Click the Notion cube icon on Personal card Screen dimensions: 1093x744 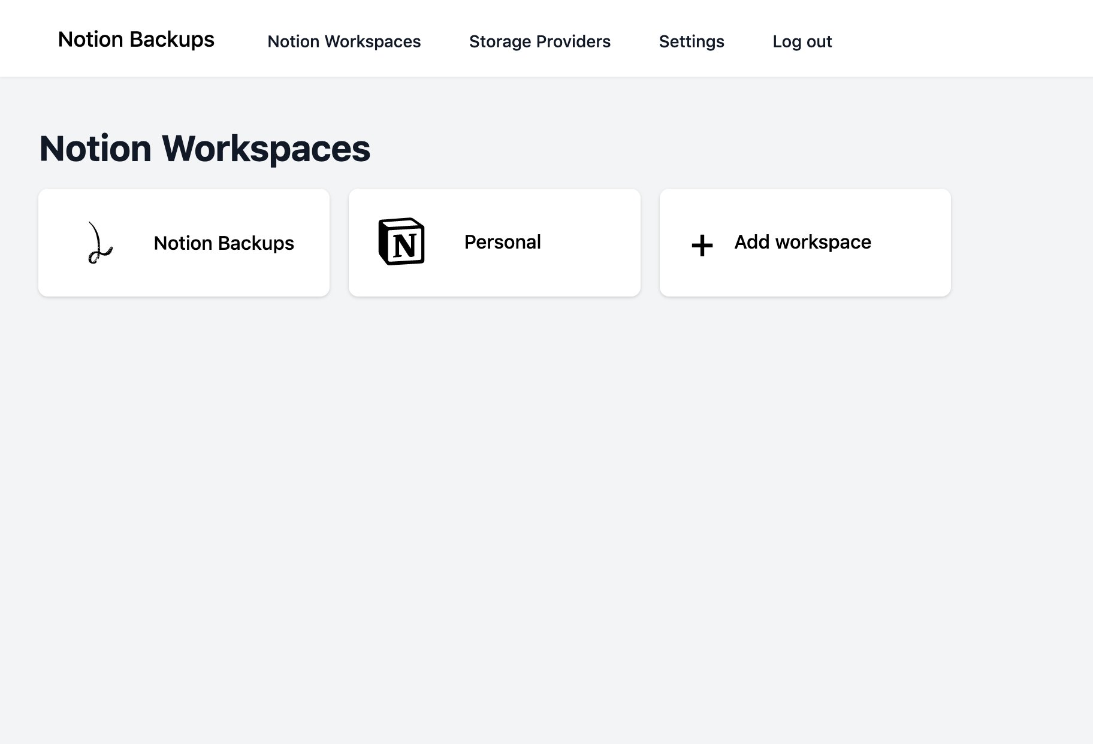pos(401,242)
